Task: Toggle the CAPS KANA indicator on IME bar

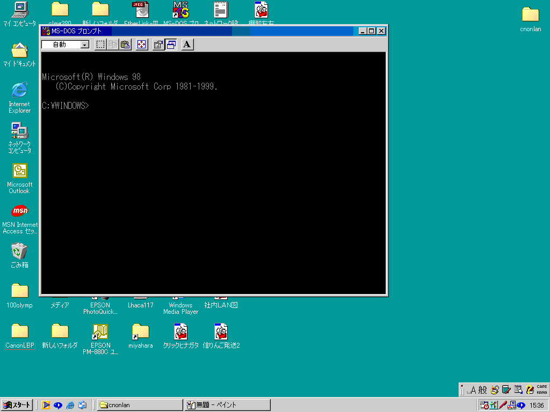Action: coord(541,389)
